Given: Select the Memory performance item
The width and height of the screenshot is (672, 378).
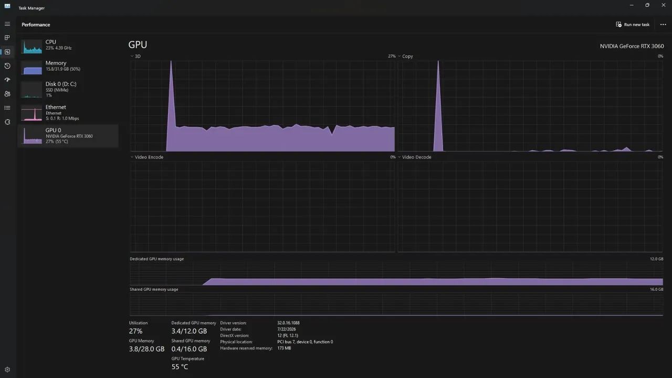Looking at the screenshot, I should (x=68, y=66).
